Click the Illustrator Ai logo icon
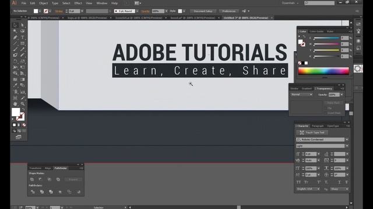Screen dimensions: 373x209 (x=14, y=3)
